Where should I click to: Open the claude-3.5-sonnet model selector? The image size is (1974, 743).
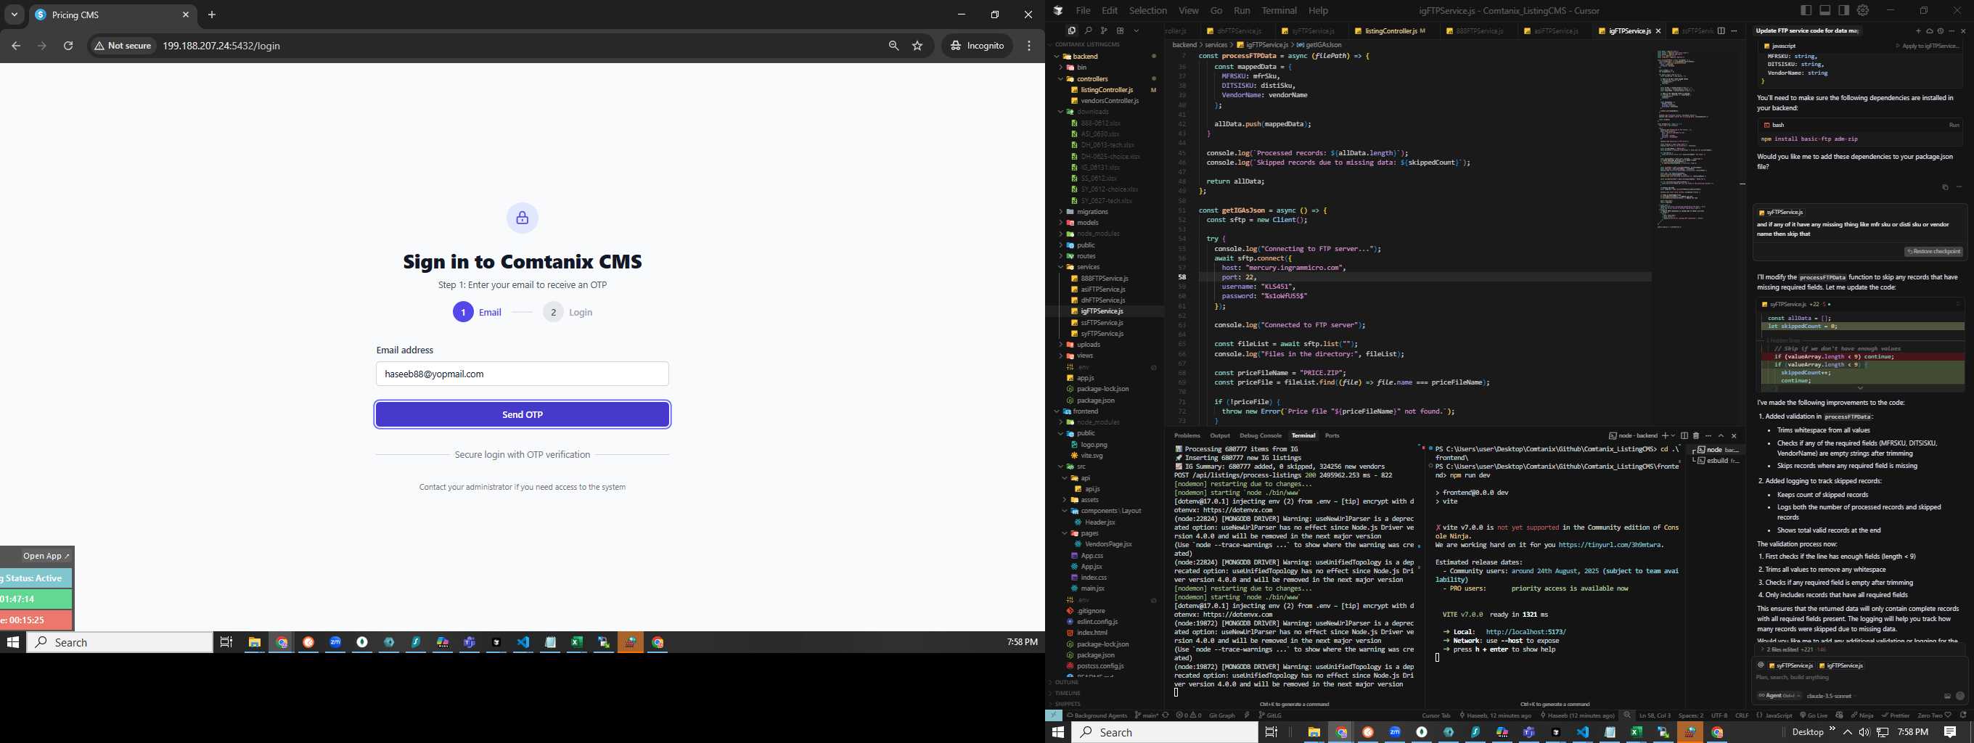(1828, 697)
